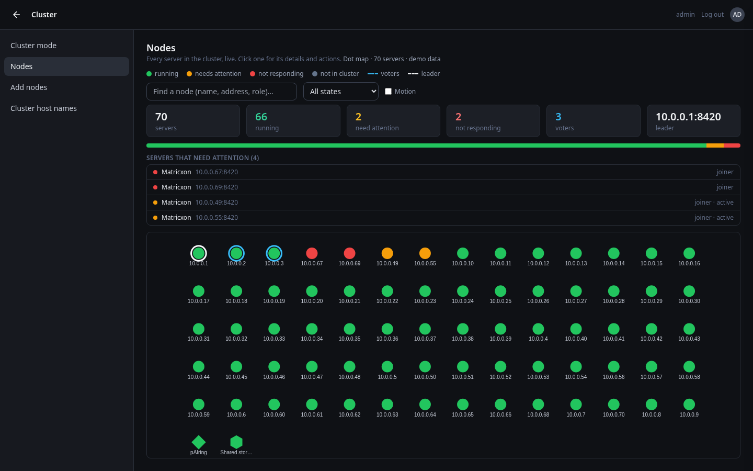Open the red node dot 10.0.0.69

pos(350,253)
